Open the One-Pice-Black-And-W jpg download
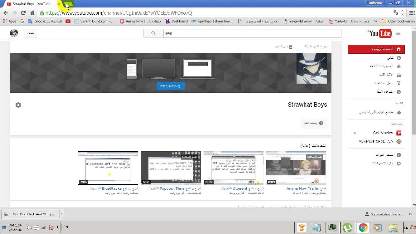Screen dimensions: 416x234 pos(31,214)
